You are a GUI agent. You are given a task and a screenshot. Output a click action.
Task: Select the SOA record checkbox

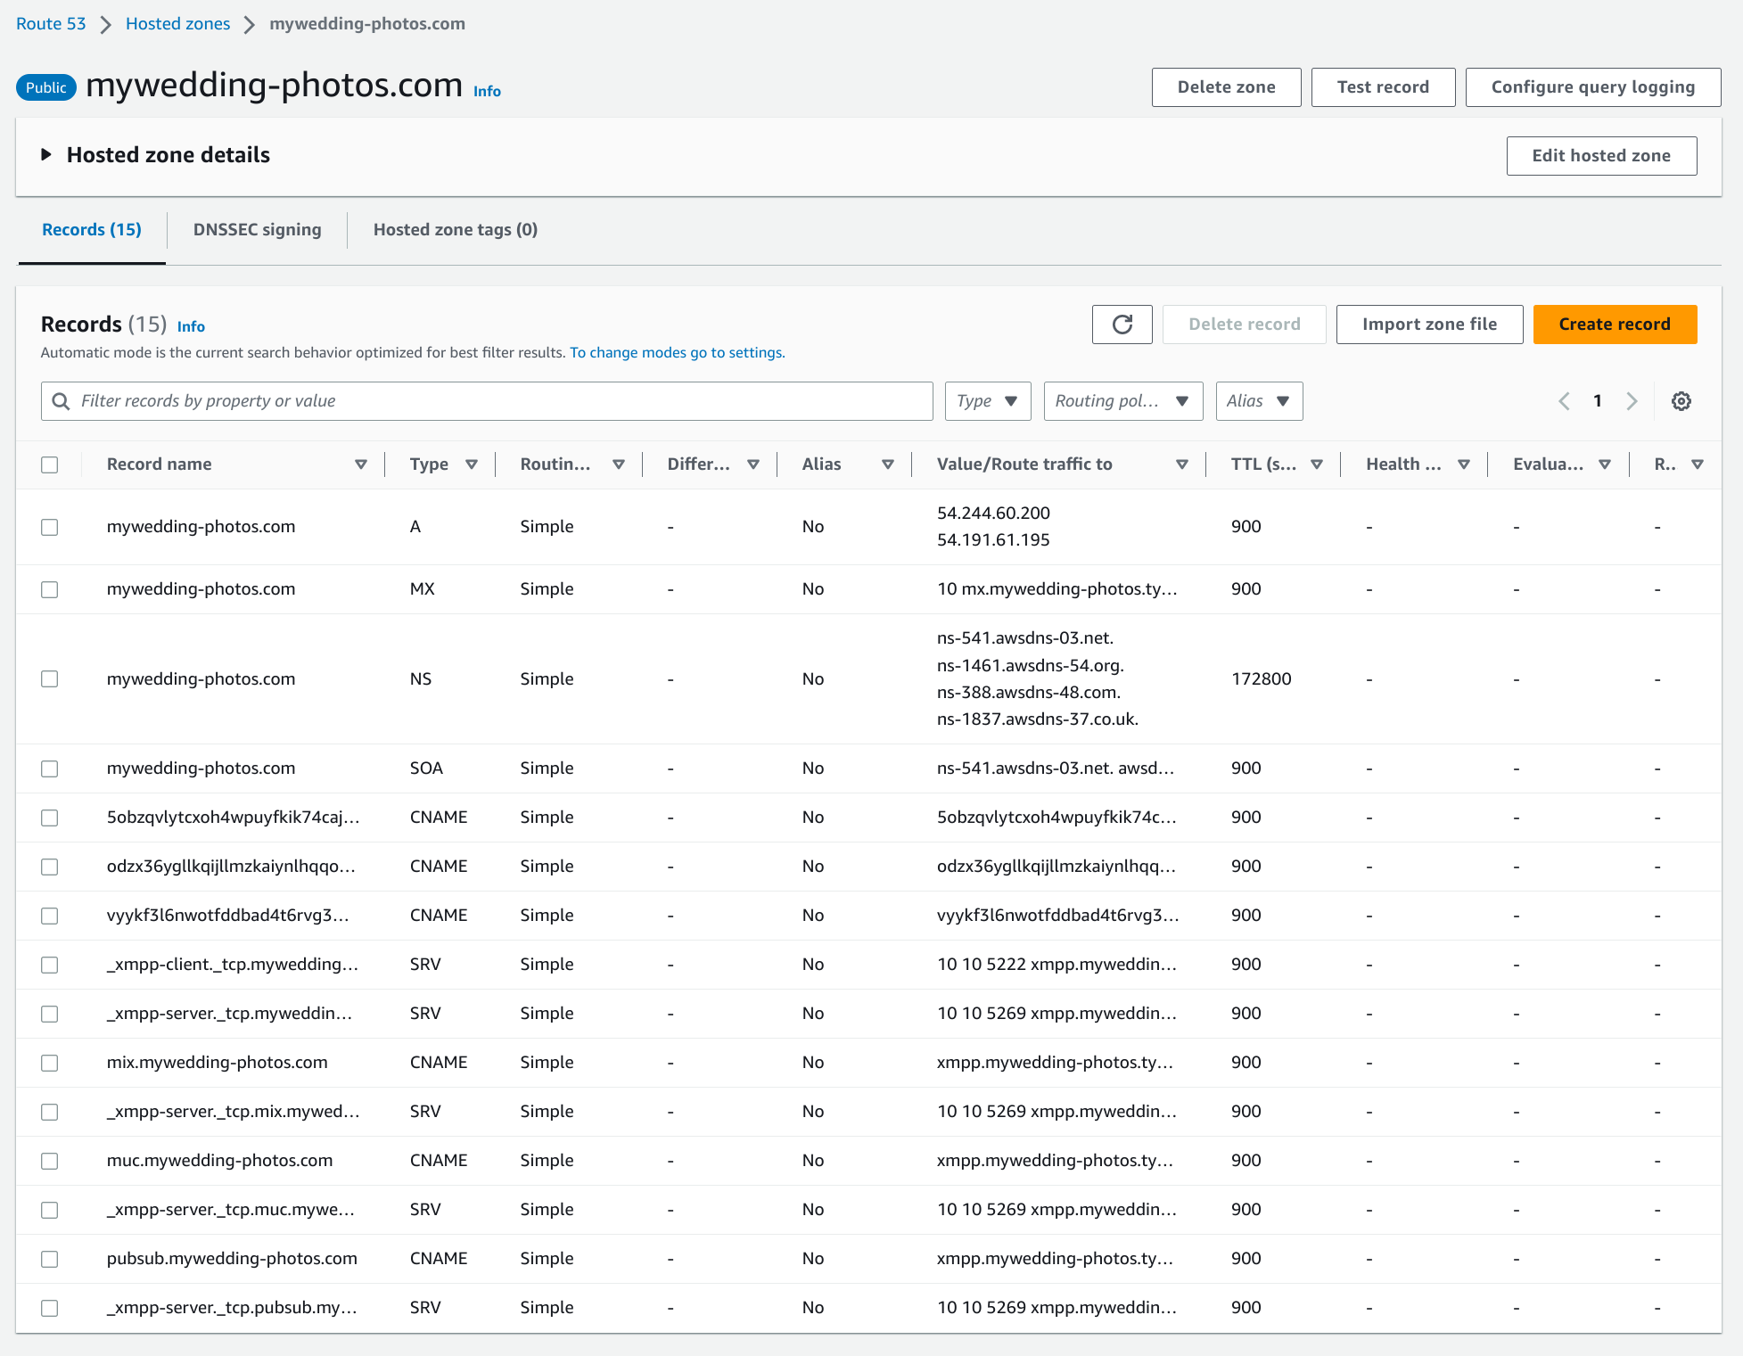pos(50,768)
